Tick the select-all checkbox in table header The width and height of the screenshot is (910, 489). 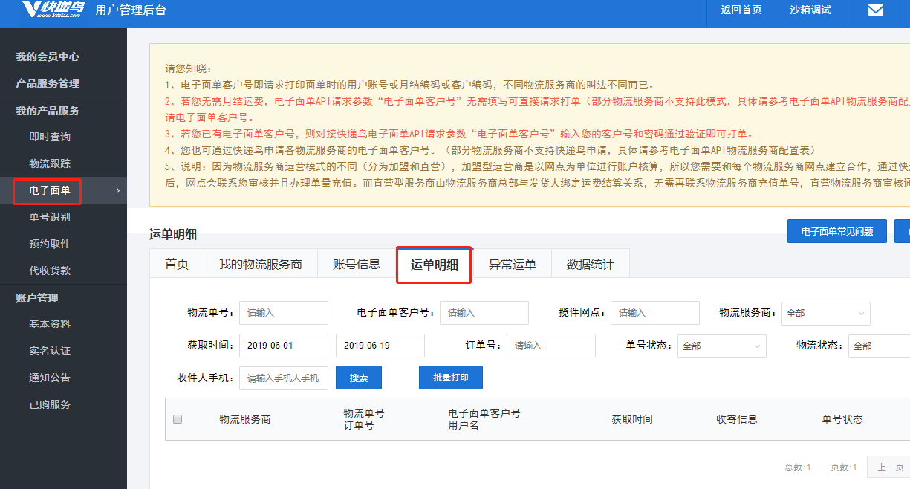point(178,419)
